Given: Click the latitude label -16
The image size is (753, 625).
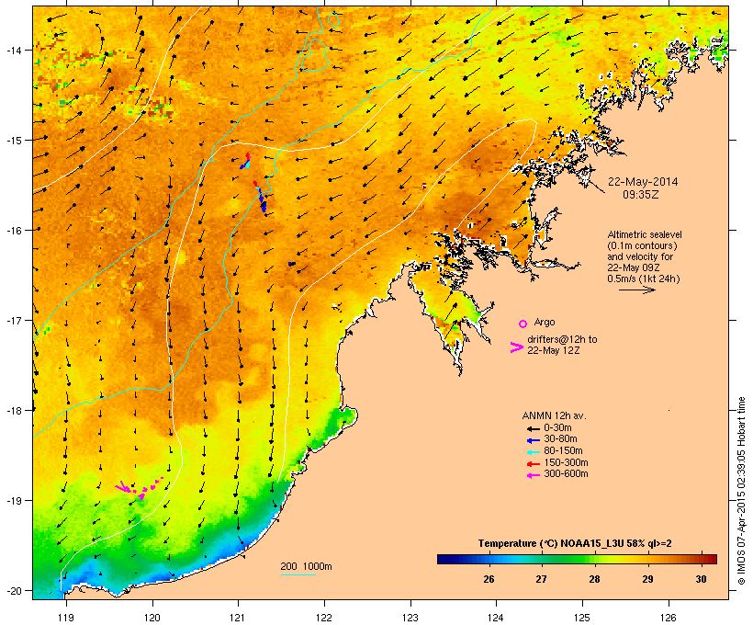Looking at the screenshot, I should coord(13,231).
